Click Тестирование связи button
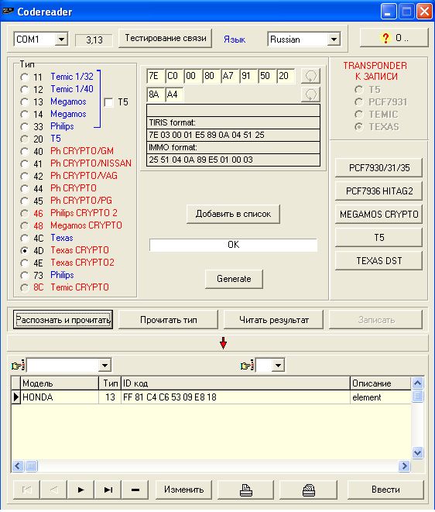This screenshot has height=512, width=435. click(165, 38)
